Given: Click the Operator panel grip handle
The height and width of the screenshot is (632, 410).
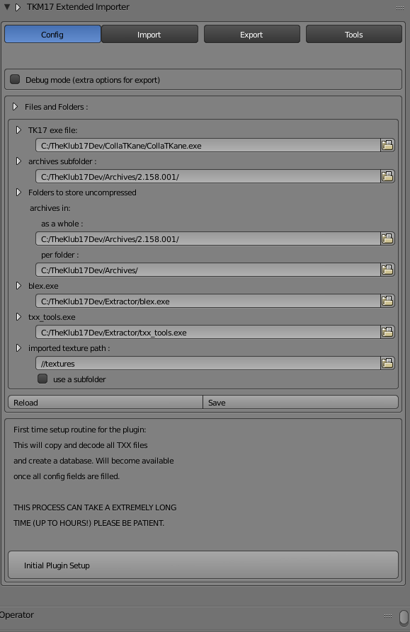Looking at the screenshot, I should coord(388,616).
